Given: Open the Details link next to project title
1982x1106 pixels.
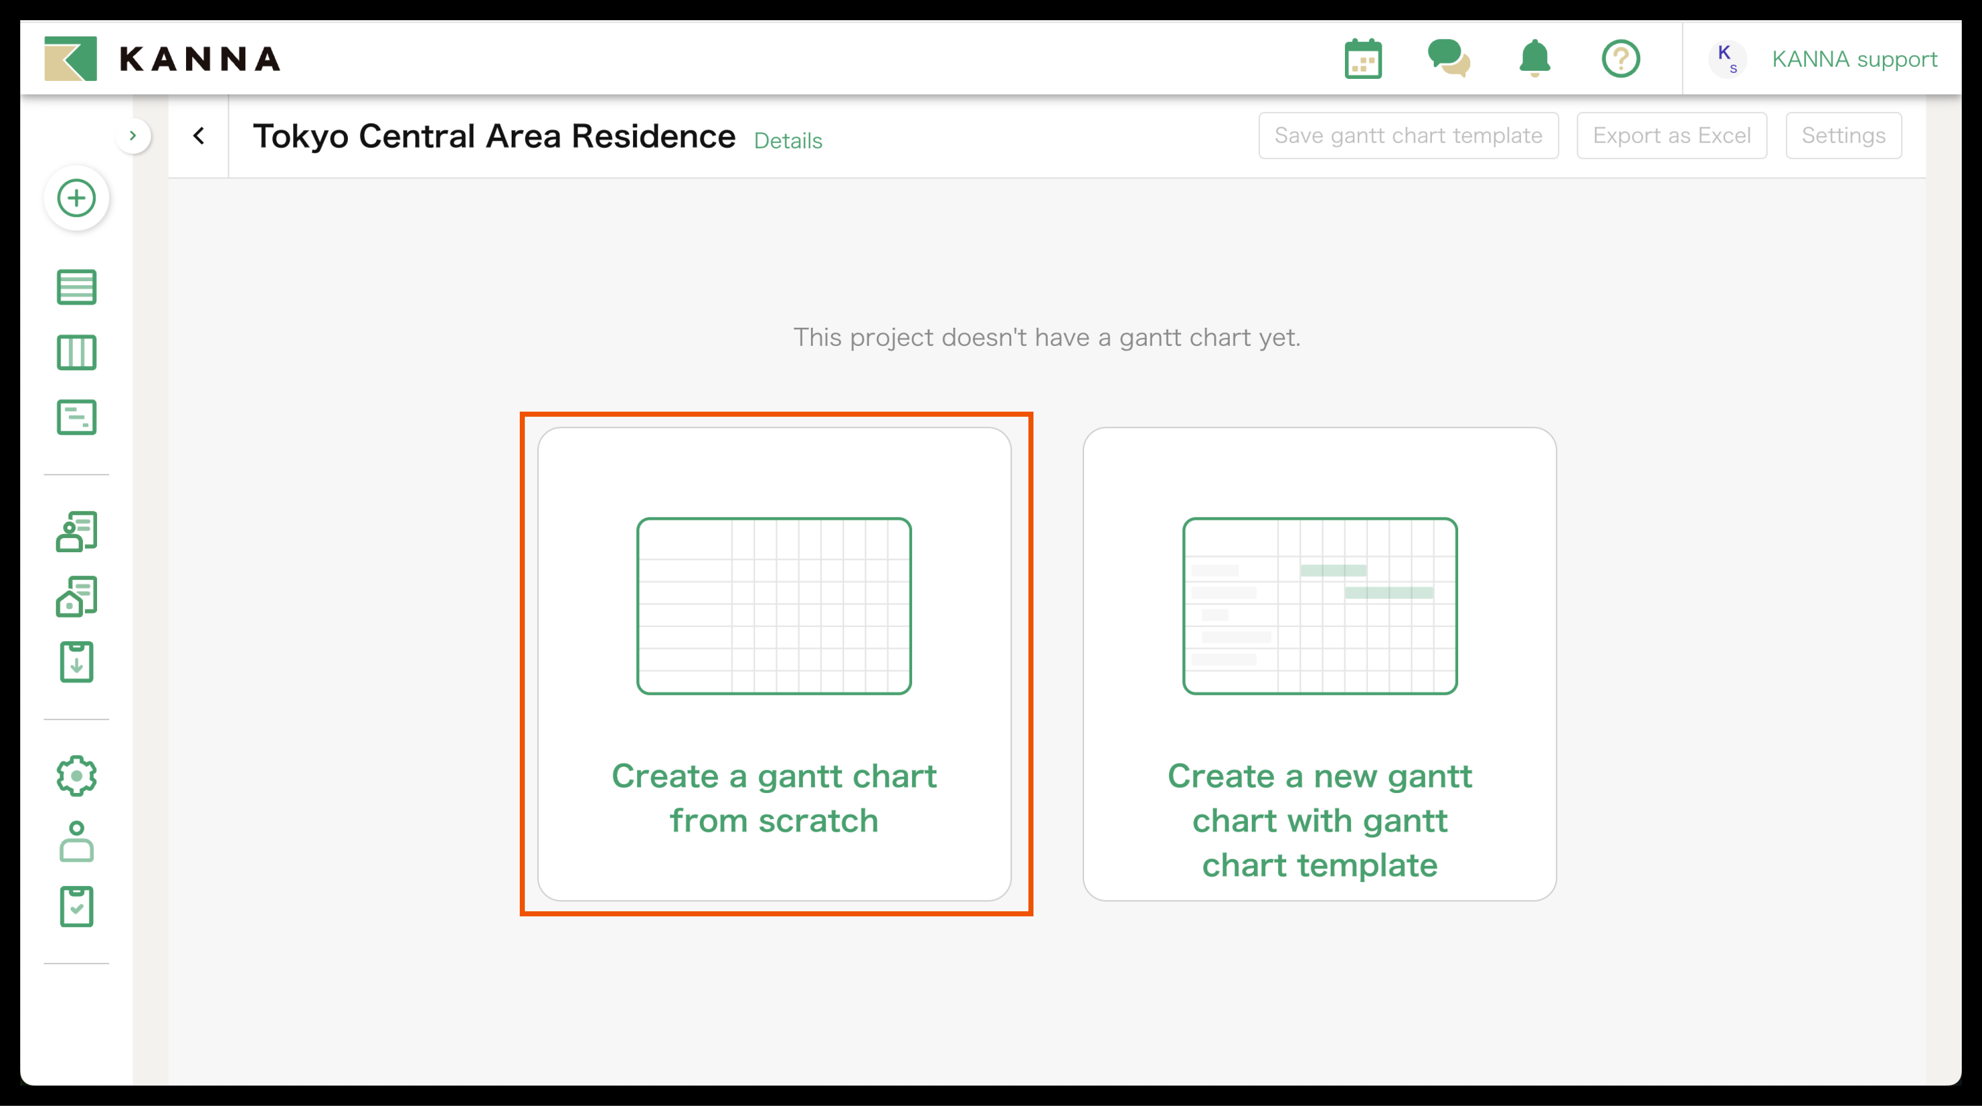Looking at the screenshot, I should coord(788,141).
